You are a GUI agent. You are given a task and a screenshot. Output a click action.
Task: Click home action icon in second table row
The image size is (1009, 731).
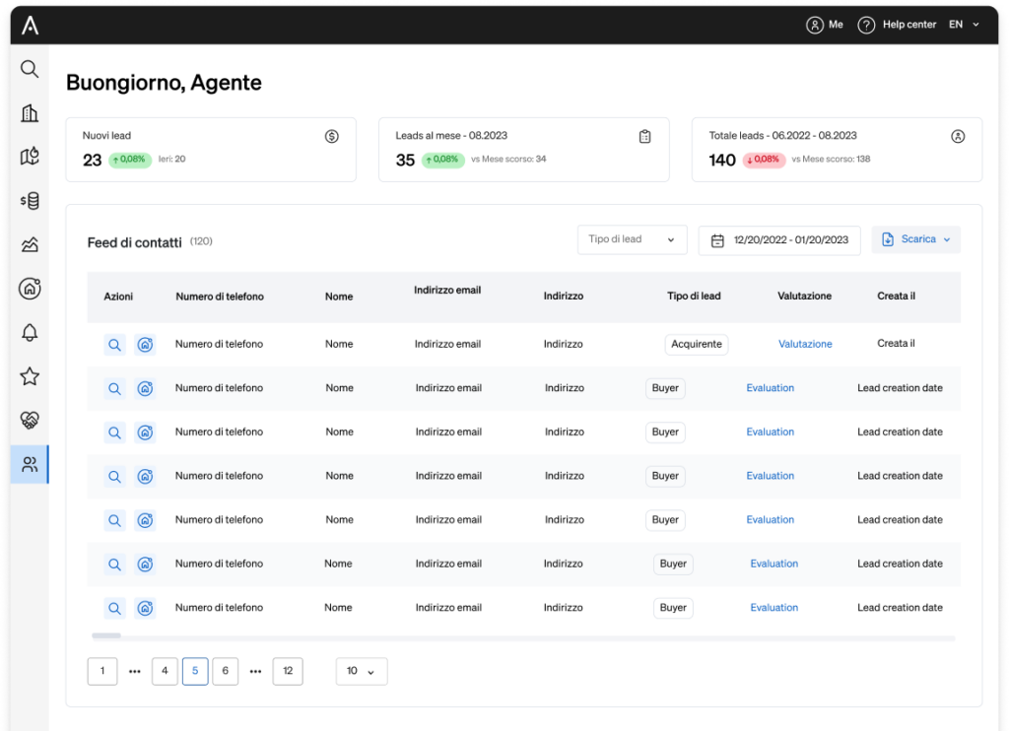(x=146, y=389)
